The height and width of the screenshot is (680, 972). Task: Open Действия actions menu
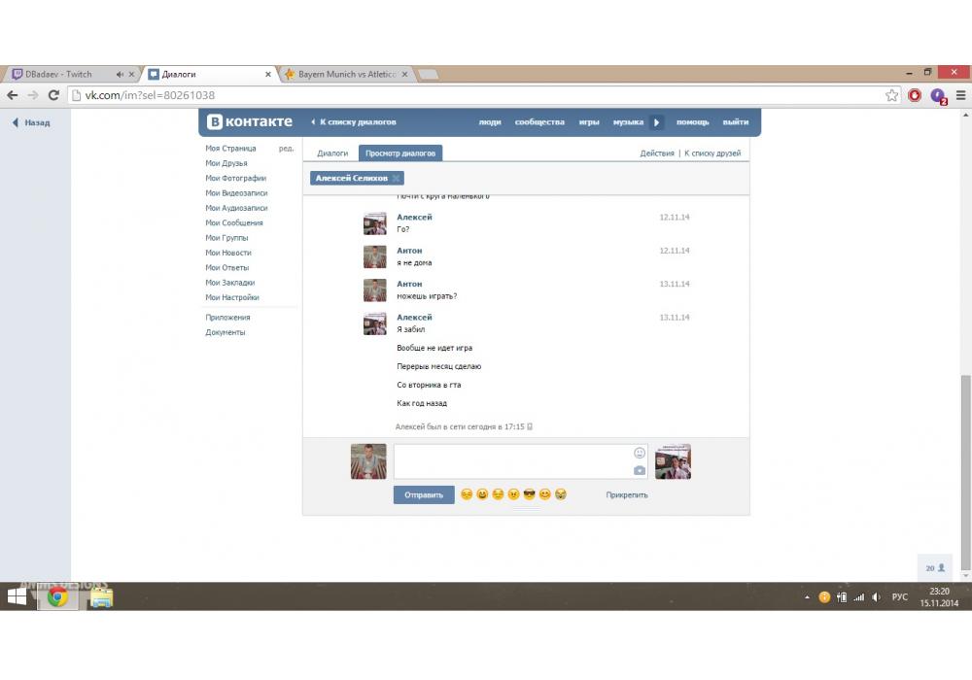tap(657, 153)
